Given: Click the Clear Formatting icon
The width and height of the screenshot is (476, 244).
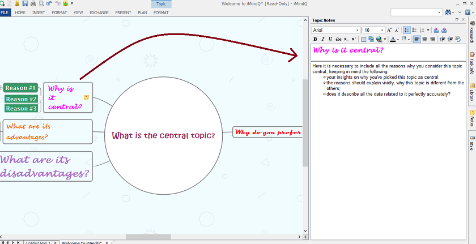Looking at the screenshot, I should pyautogui.click(x=458, y=39).
